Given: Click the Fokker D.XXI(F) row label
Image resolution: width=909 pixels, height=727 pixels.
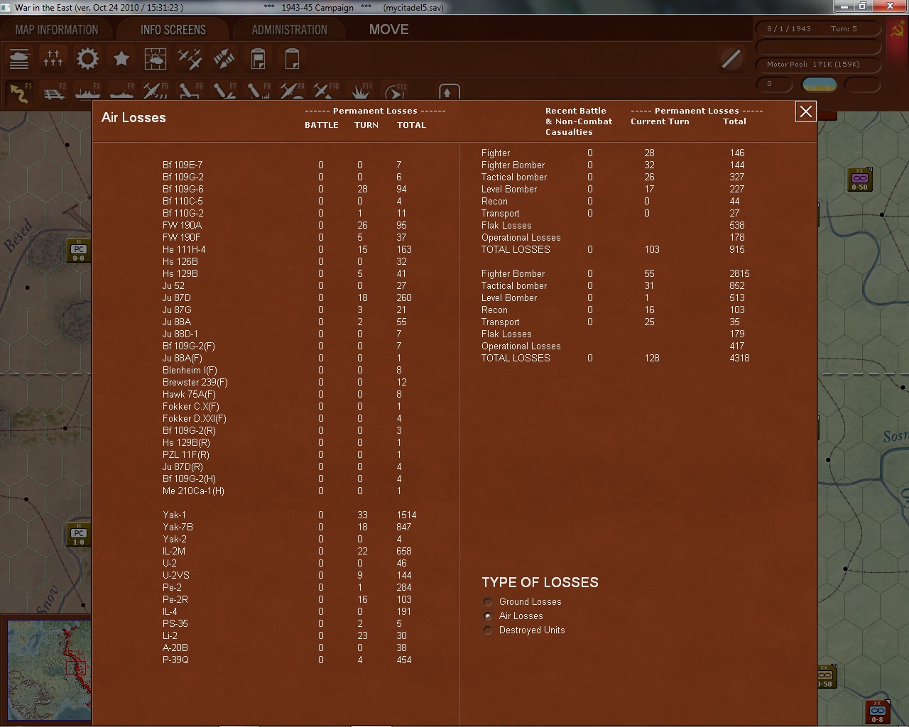Looking at the screenshot, I should tap(194, 418).
